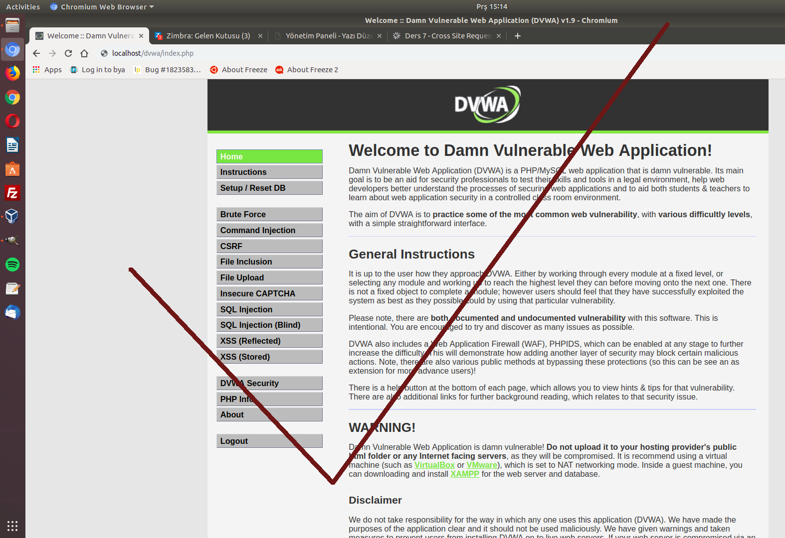Viewport: 785px width, 538px height.
Task: Open Chromium in the Ubuntu dock
Action: [x=12, y=49]
